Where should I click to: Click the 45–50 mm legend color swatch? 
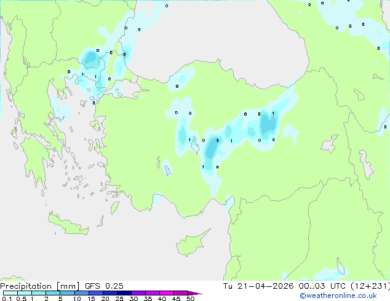(x=181, y=293)
